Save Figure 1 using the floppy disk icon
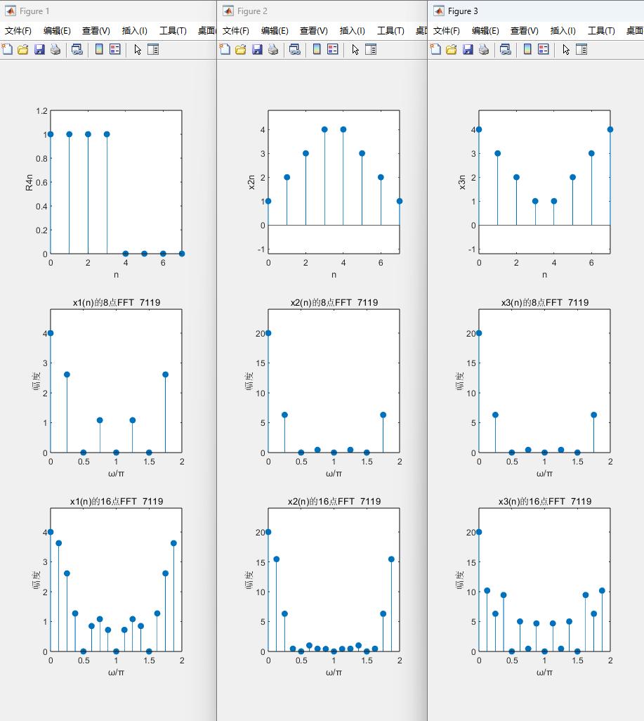Viewport: 644px width, 721px height. [x=39, y=49]
